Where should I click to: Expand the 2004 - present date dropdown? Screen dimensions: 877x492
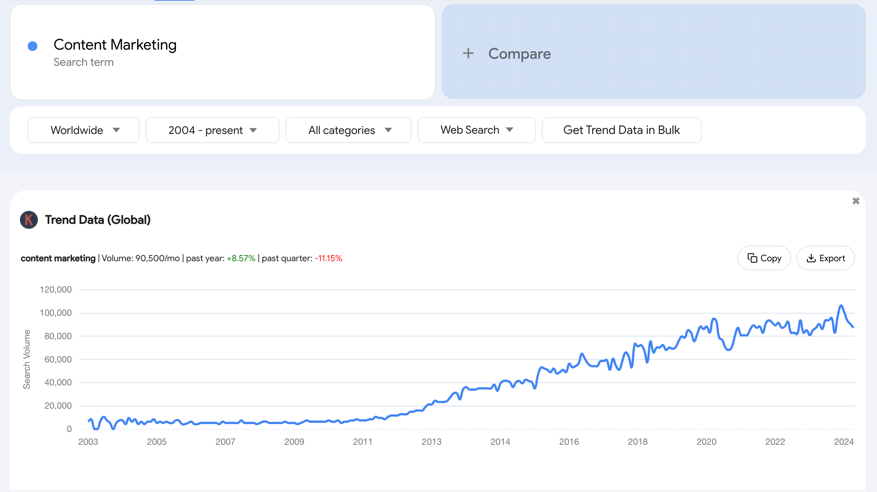pyautogui.click(x=212, y=130)
